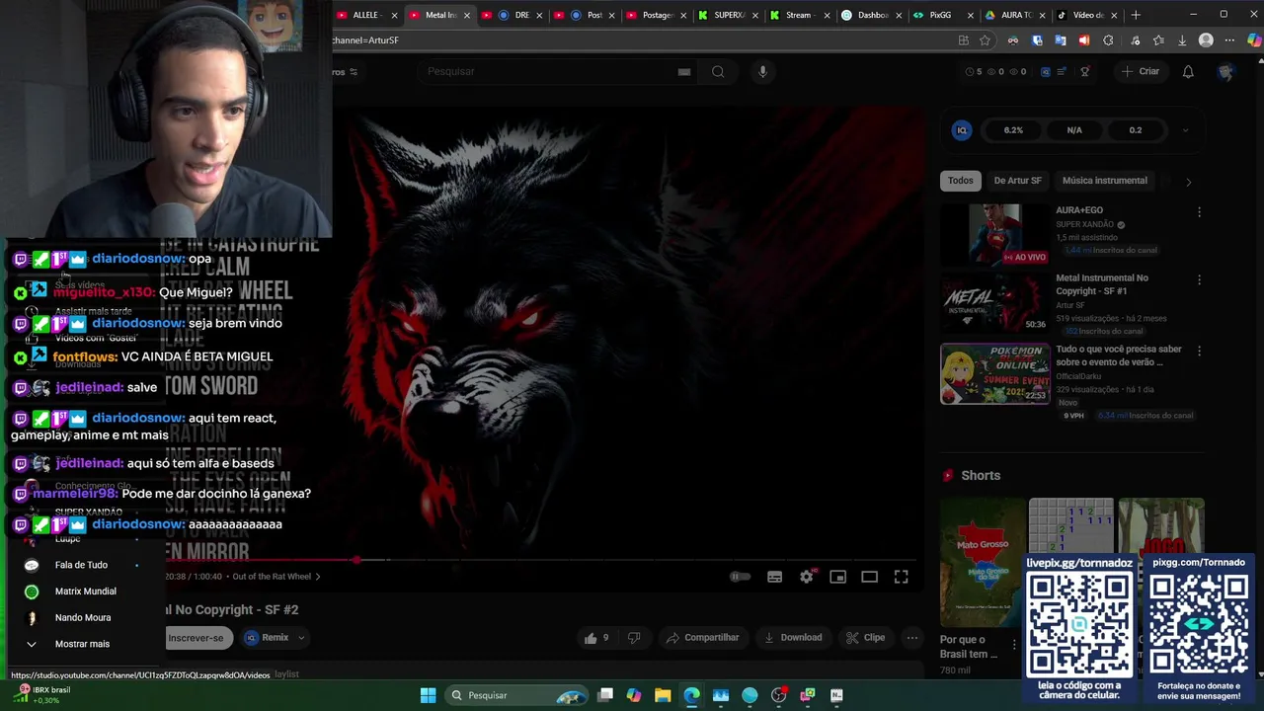Open the on-screen keyboard icon in search
Viewport: 1264px width, 711px height.
683,71
